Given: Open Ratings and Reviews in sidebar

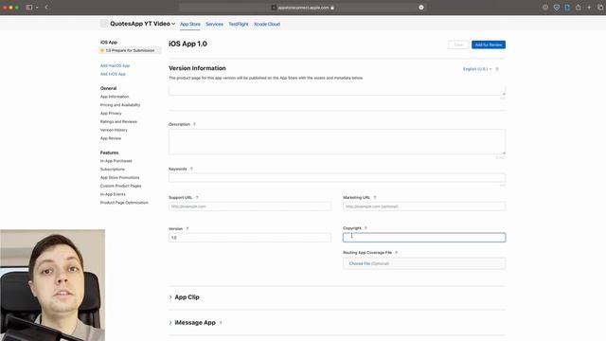Looking at the screenshot, I should click(x=118, y=121).
